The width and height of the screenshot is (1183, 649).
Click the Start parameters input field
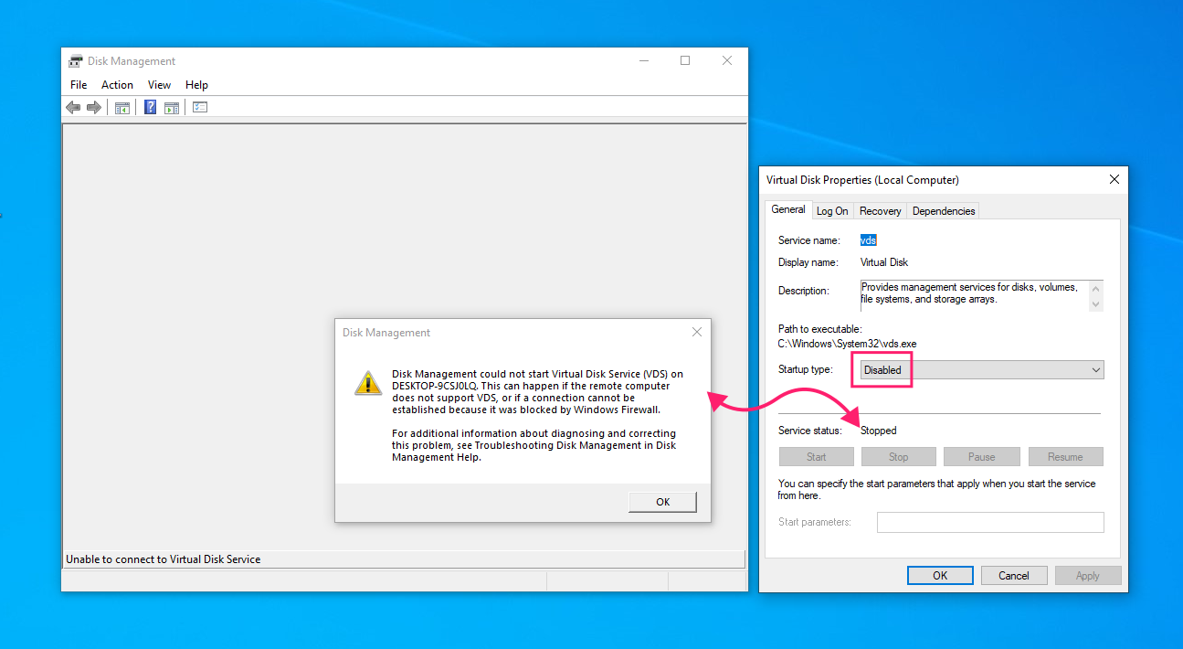(990, 522)
